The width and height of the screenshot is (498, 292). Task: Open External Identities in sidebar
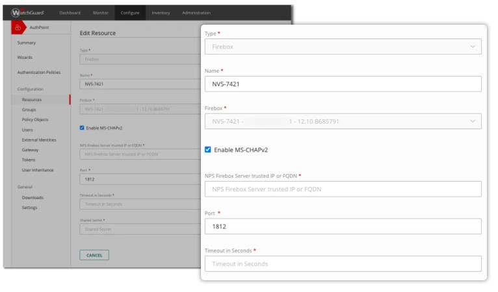pos(39,140)
